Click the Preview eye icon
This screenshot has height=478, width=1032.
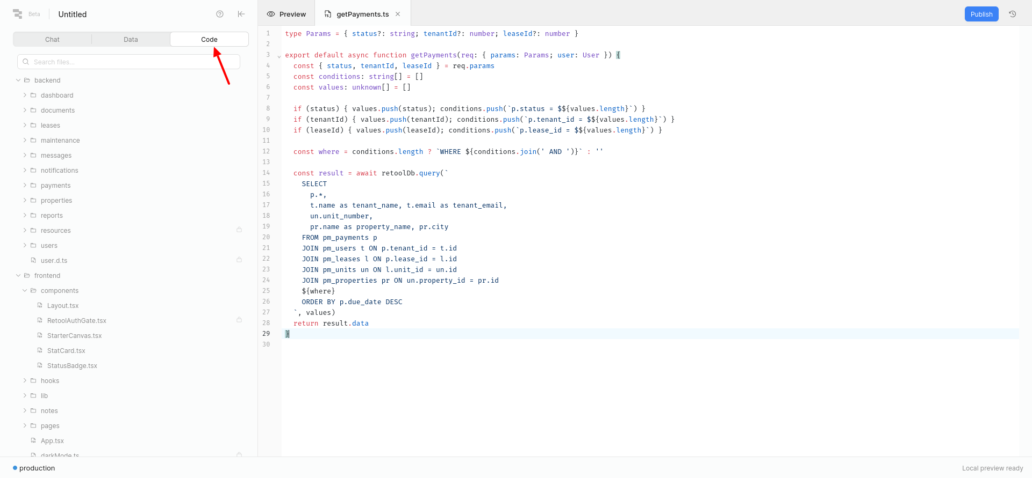click(271, 14)
